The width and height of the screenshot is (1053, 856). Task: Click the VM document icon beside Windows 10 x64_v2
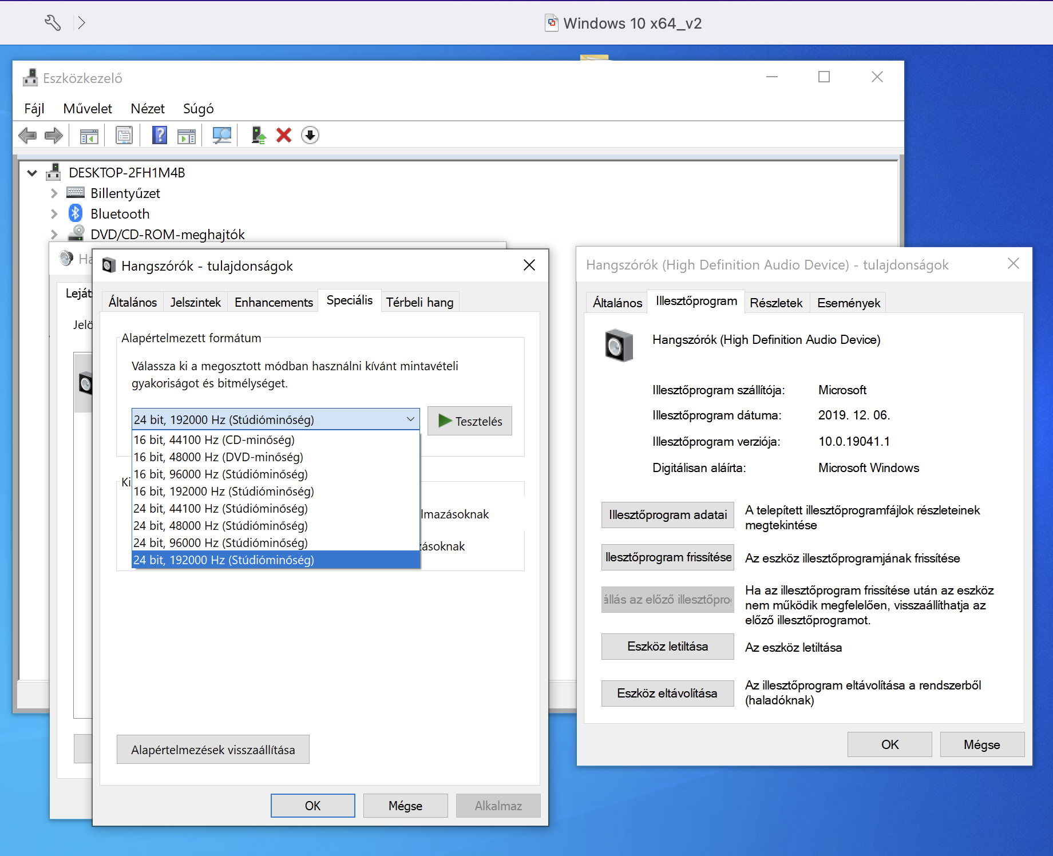[552, 23]
